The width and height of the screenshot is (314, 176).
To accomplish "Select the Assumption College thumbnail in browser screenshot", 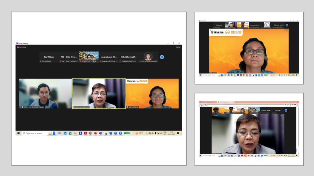I will pyautogui.click(x=254, y=110).
